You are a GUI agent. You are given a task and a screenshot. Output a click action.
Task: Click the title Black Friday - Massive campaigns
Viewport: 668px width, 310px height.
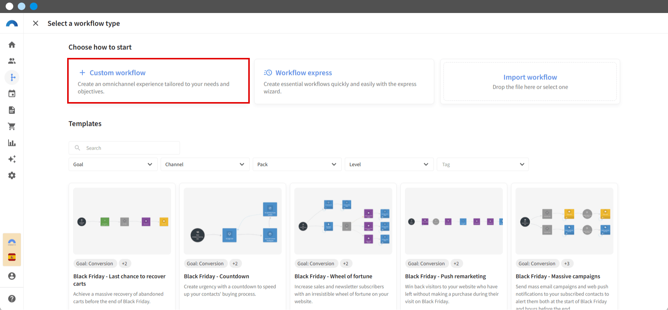[558, 276]
